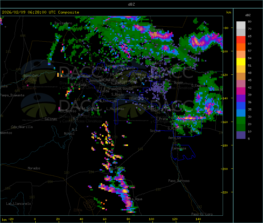This screenshot has width=263, height=223.
Task: Click the light blue 30-35 dBZ legend band
Action: pyautogui.click(x=241, y=113)
